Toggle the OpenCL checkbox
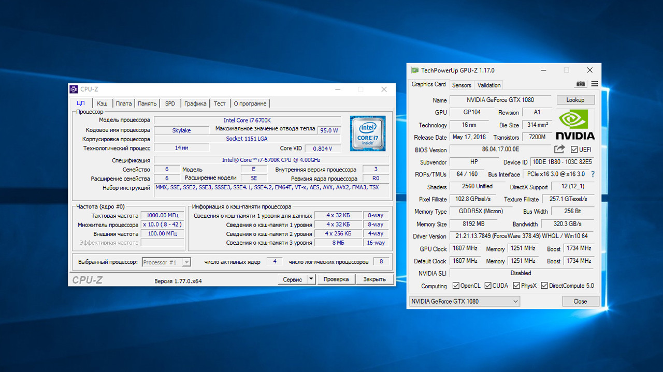Image resolution: width=663 pixels, height=372 pixels. coord(456,286)
